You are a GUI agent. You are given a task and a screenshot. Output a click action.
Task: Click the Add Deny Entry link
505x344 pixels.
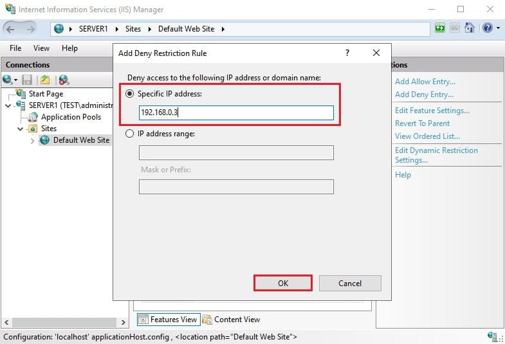point(424,95)
